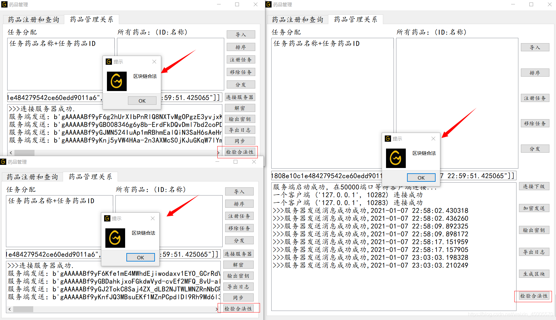Click 分发 button in bottom-left window
The width and height of the screenshot is (556, 320).
pyautogui.click(x=239, y=240)
